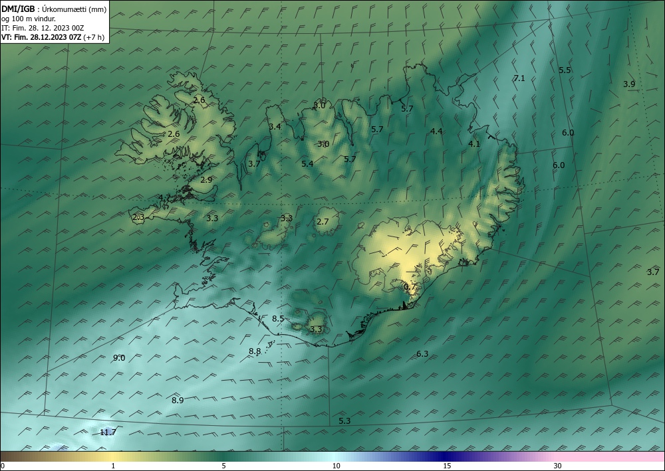This screenshot has height=471, width=665.
Task: Click the pink end of the color scale
Action: (x=610, y=456)
